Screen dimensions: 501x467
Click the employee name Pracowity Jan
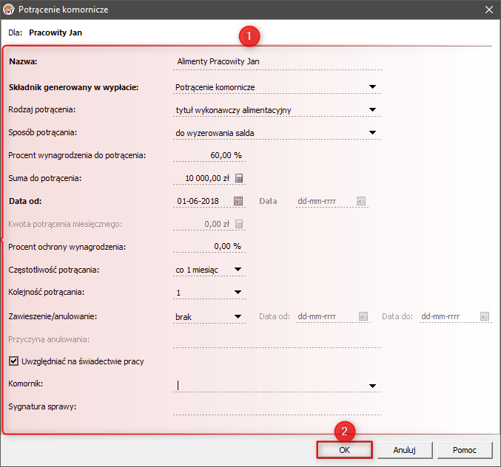(x=56, y=33)
